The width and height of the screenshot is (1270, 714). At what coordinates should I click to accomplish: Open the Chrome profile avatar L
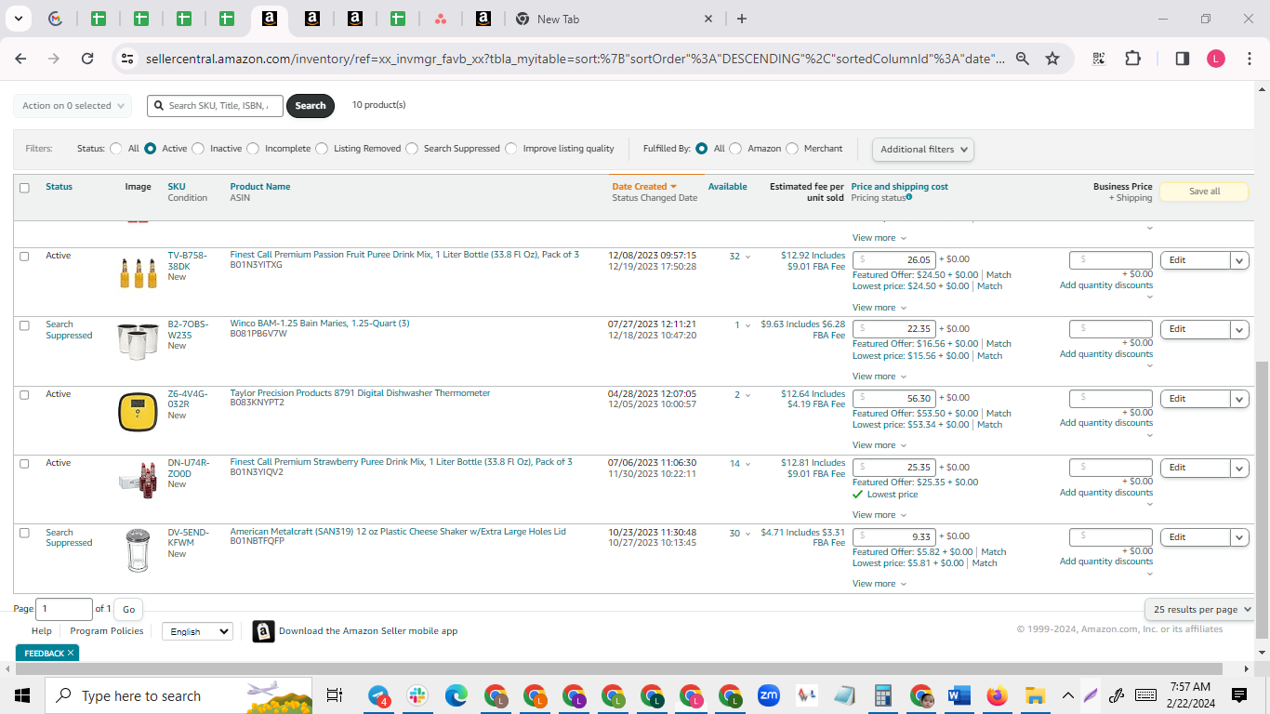(x=1216, y=59)
